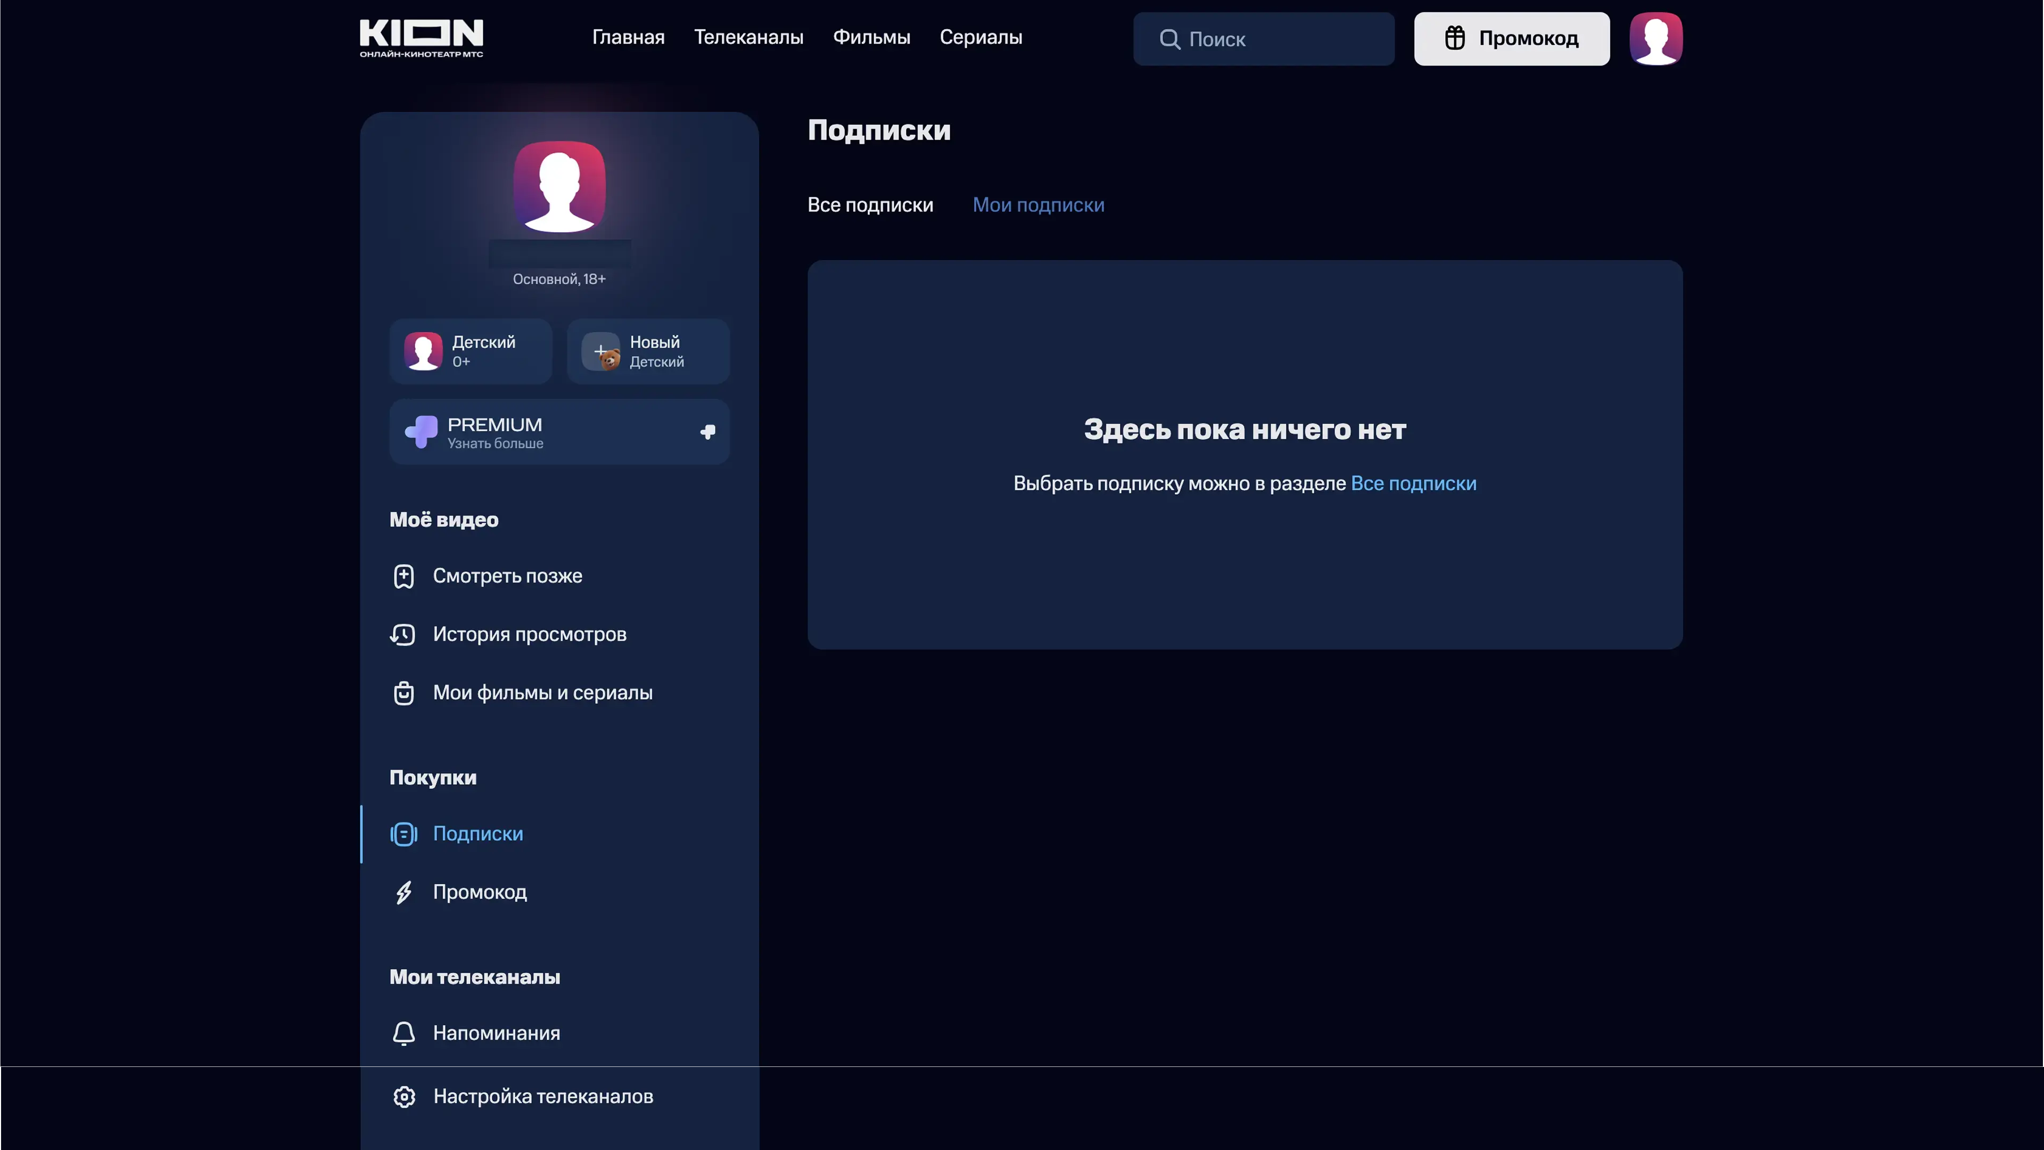
Task: Click the search magnifier icon
Action: 1169,39
